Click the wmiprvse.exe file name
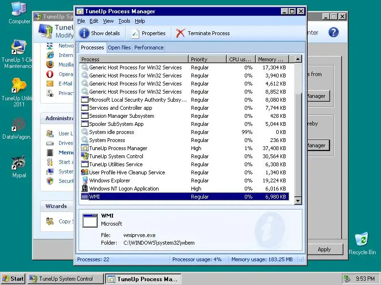The image size is (381, 285). 139,235
